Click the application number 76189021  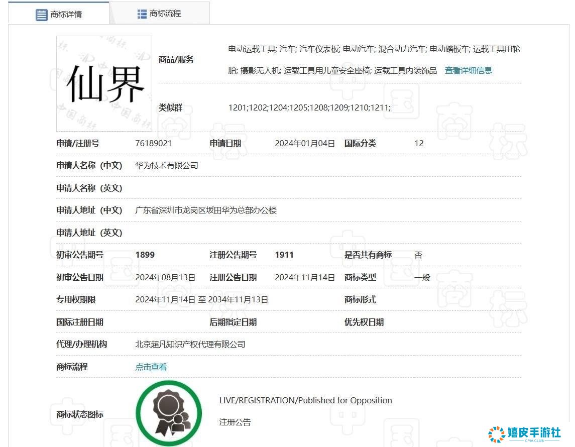pyautogui.click(x=154, y=143)
